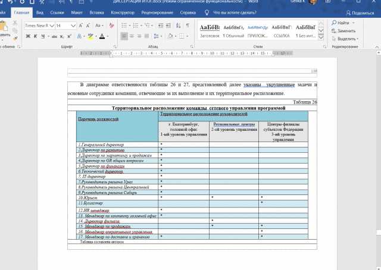
Task: Apply strikethrough formatting
Action: click(54, 36)
